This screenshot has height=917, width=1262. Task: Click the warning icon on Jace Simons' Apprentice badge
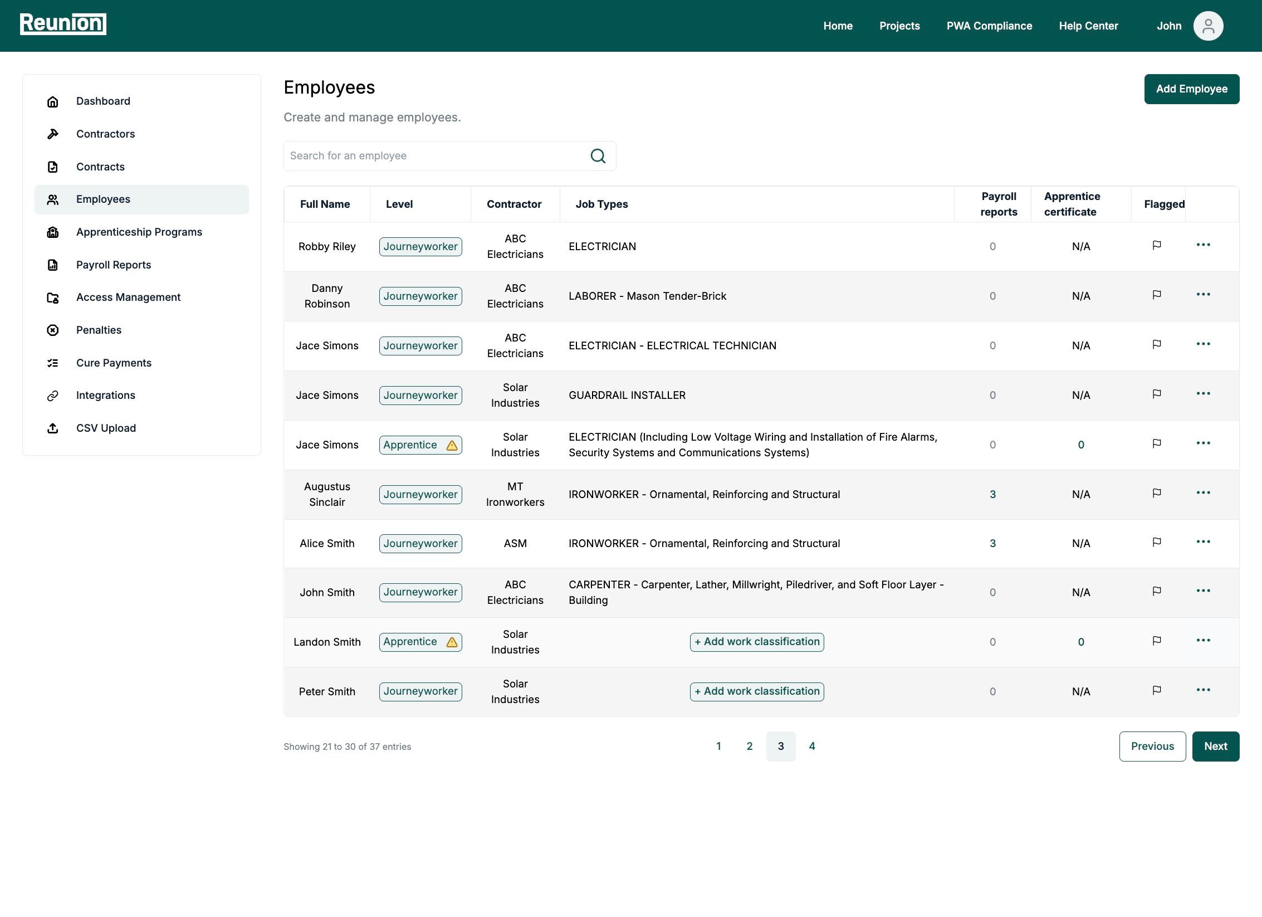[451, 445]
